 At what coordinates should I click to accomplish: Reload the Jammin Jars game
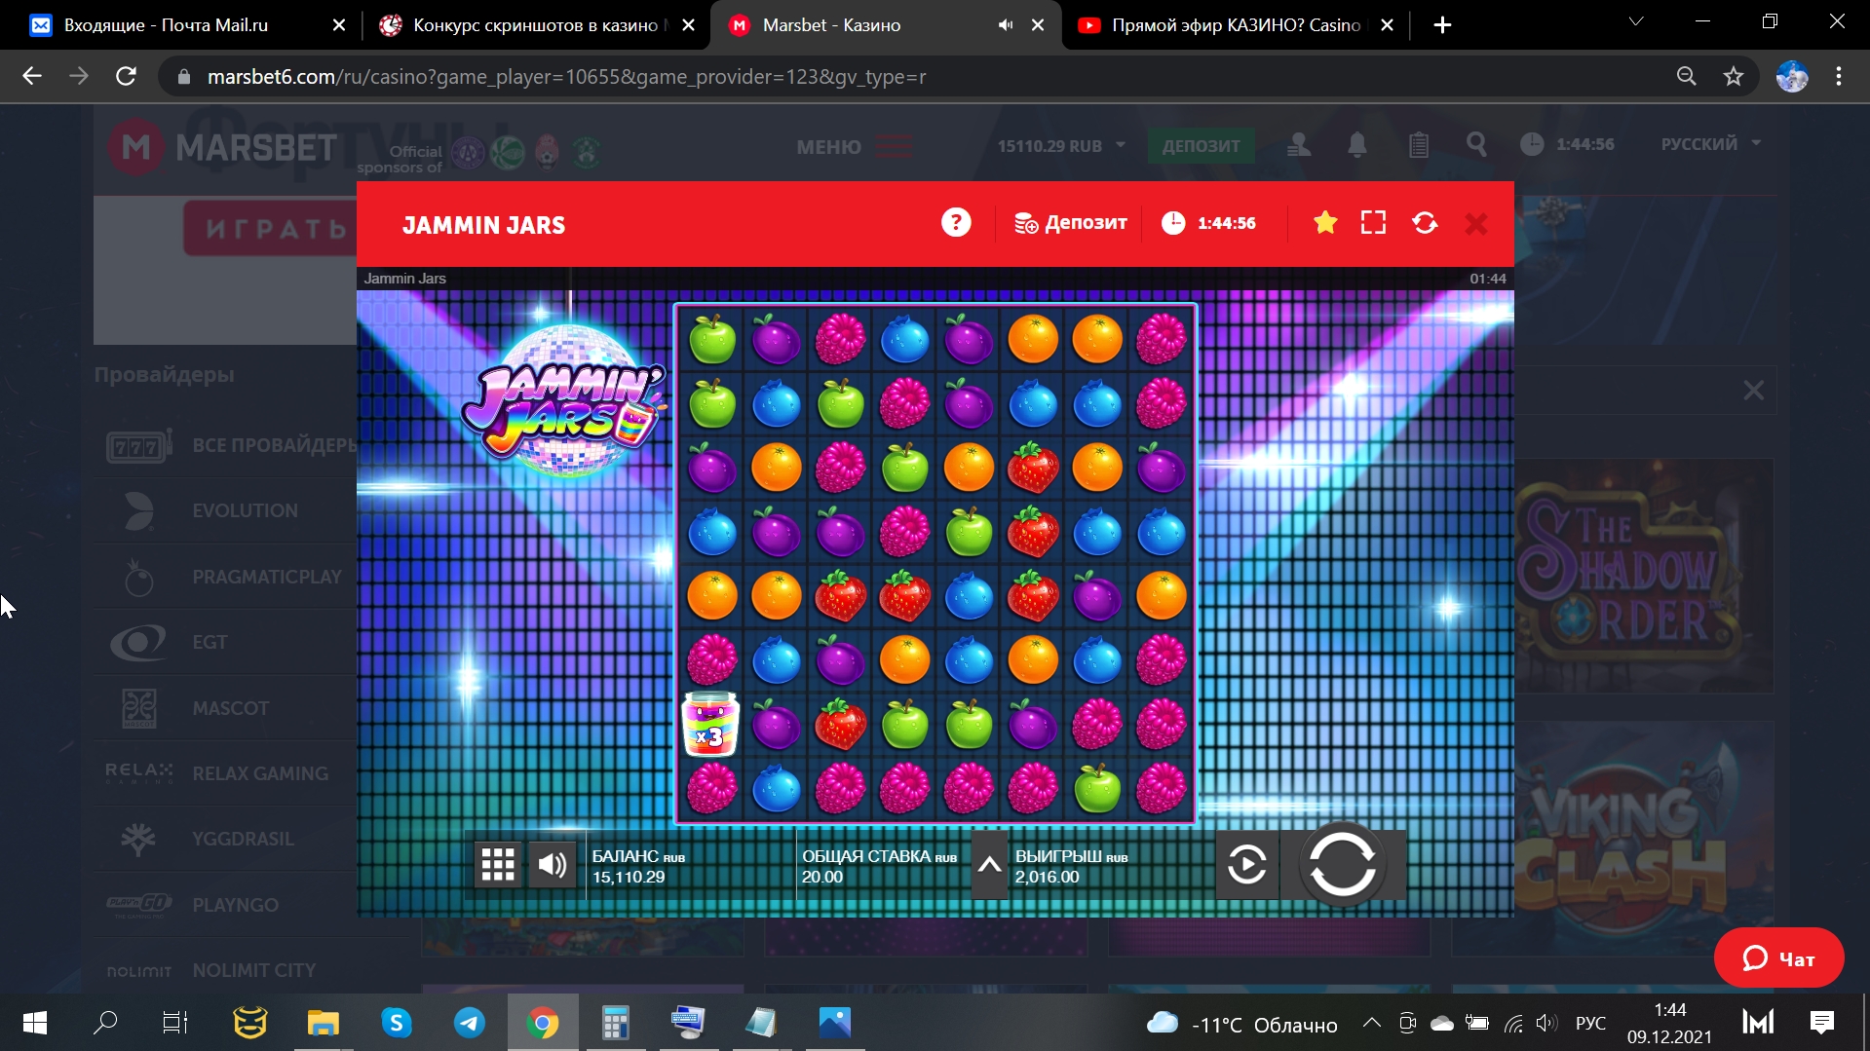pyautogui.click(x=1425, y=223)
